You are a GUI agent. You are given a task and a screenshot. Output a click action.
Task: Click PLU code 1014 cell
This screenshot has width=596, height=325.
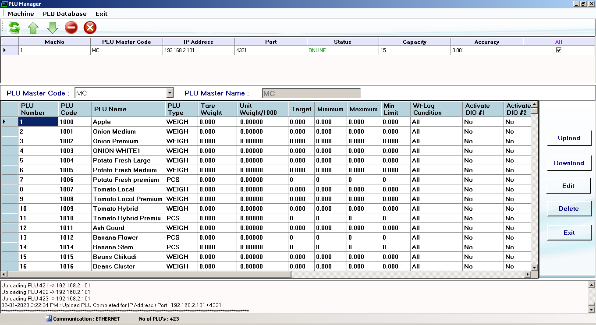(74, 247)
